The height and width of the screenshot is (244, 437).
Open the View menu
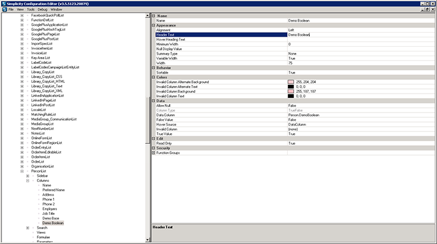(x=20, y=9)
